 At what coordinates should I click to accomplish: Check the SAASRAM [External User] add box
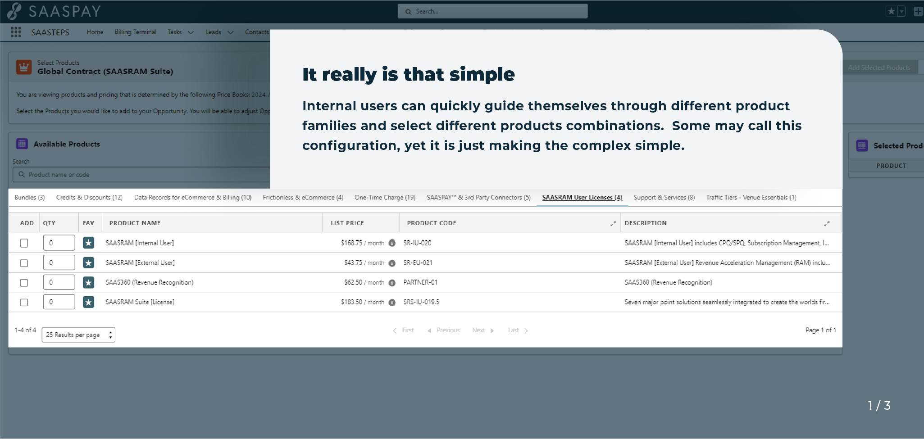click(24, 263)
